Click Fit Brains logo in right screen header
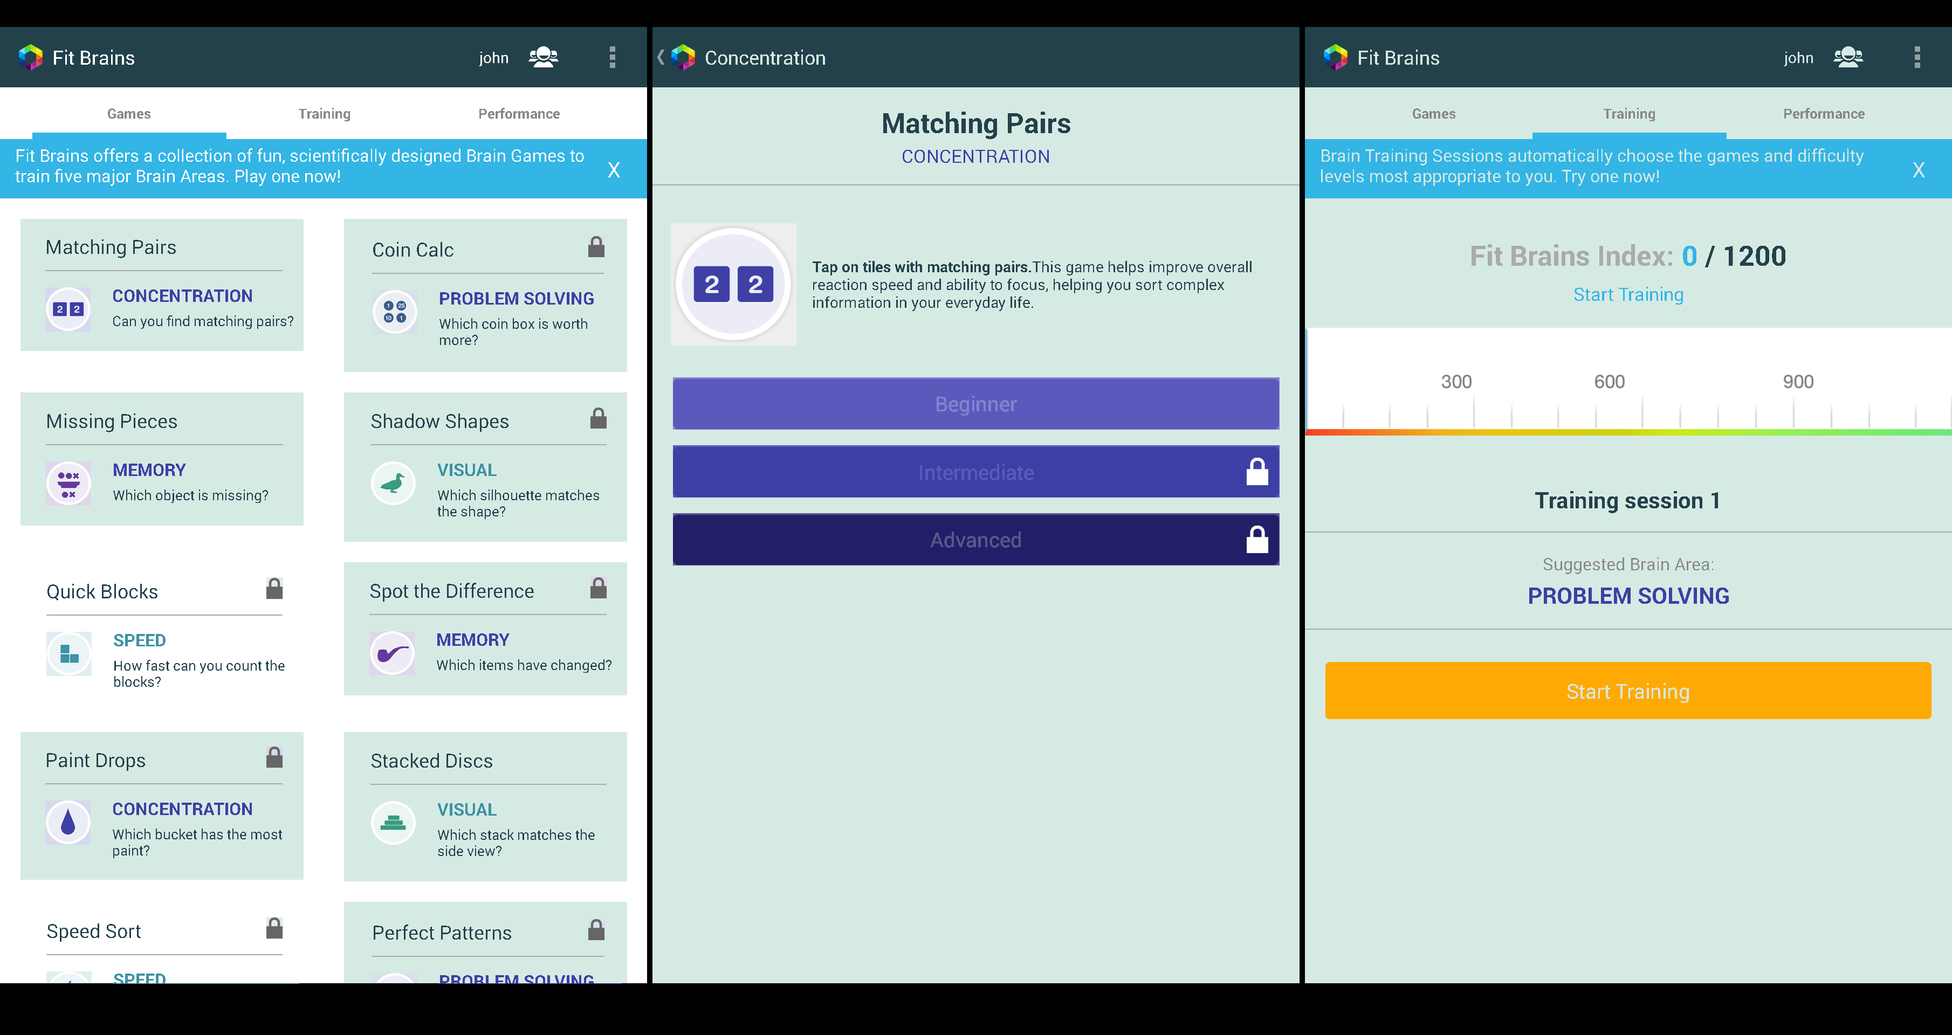Screen dimensions: 1952x1035 coord(1336,58)
